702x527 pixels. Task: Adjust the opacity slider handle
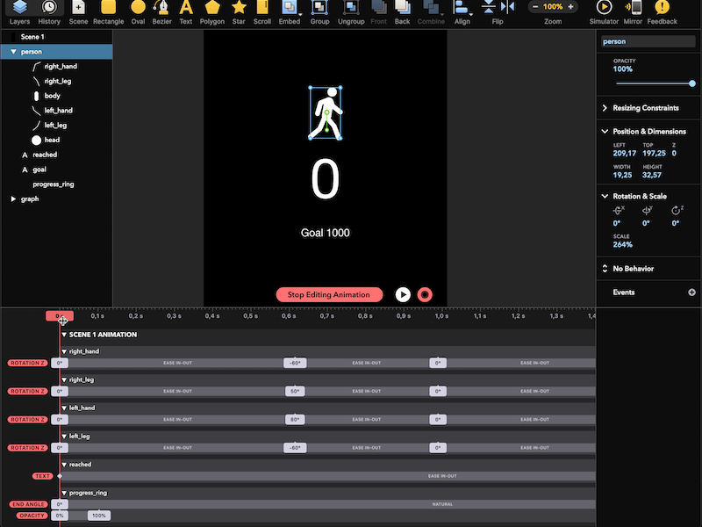coord(692,83)
